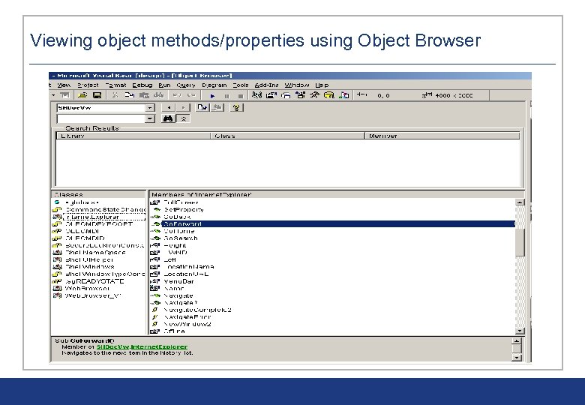Open the Add-Ins menu
Image resolution: width=585 pixels, height=405 pixels.
[x=266, y=85]
